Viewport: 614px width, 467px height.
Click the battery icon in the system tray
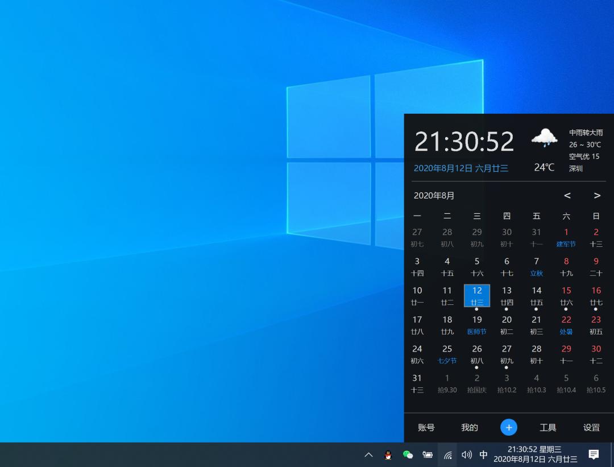428,455
